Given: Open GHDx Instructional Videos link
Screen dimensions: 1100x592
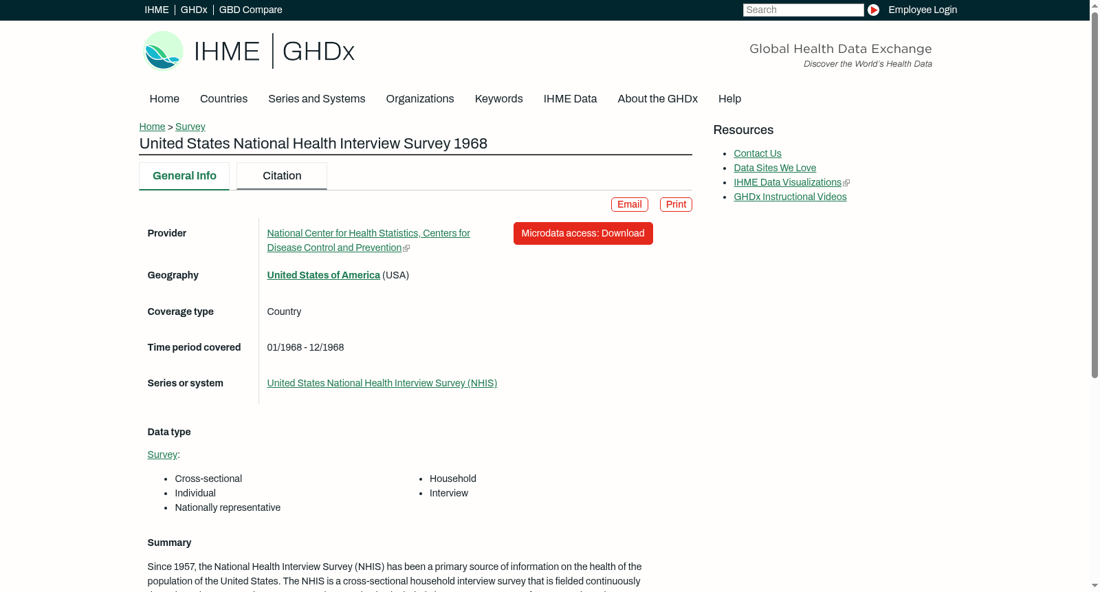Looking at the screenshot, I should pyautogui.click(x=791, y=197).
